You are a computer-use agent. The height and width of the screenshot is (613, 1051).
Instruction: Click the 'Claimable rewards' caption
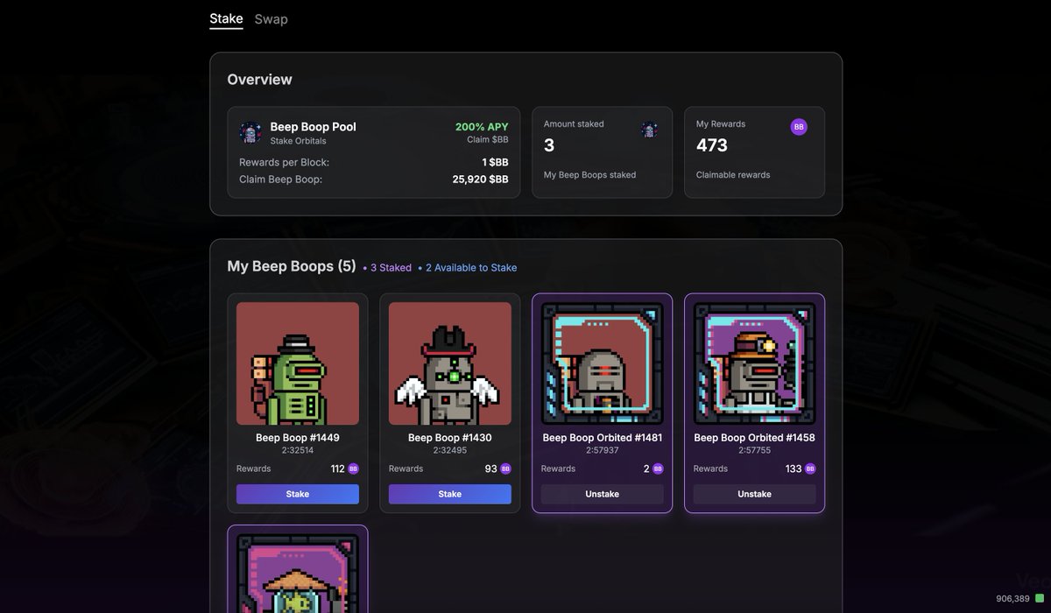pyautogui.click(x=733, y=175)
